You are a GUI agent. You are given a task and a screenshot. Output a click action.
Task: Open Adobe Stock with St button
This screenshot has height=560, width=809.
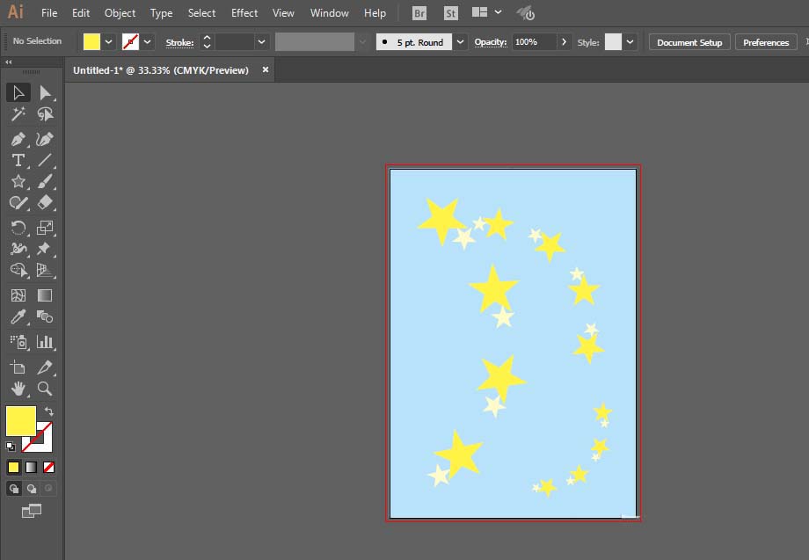pos(451,13)
